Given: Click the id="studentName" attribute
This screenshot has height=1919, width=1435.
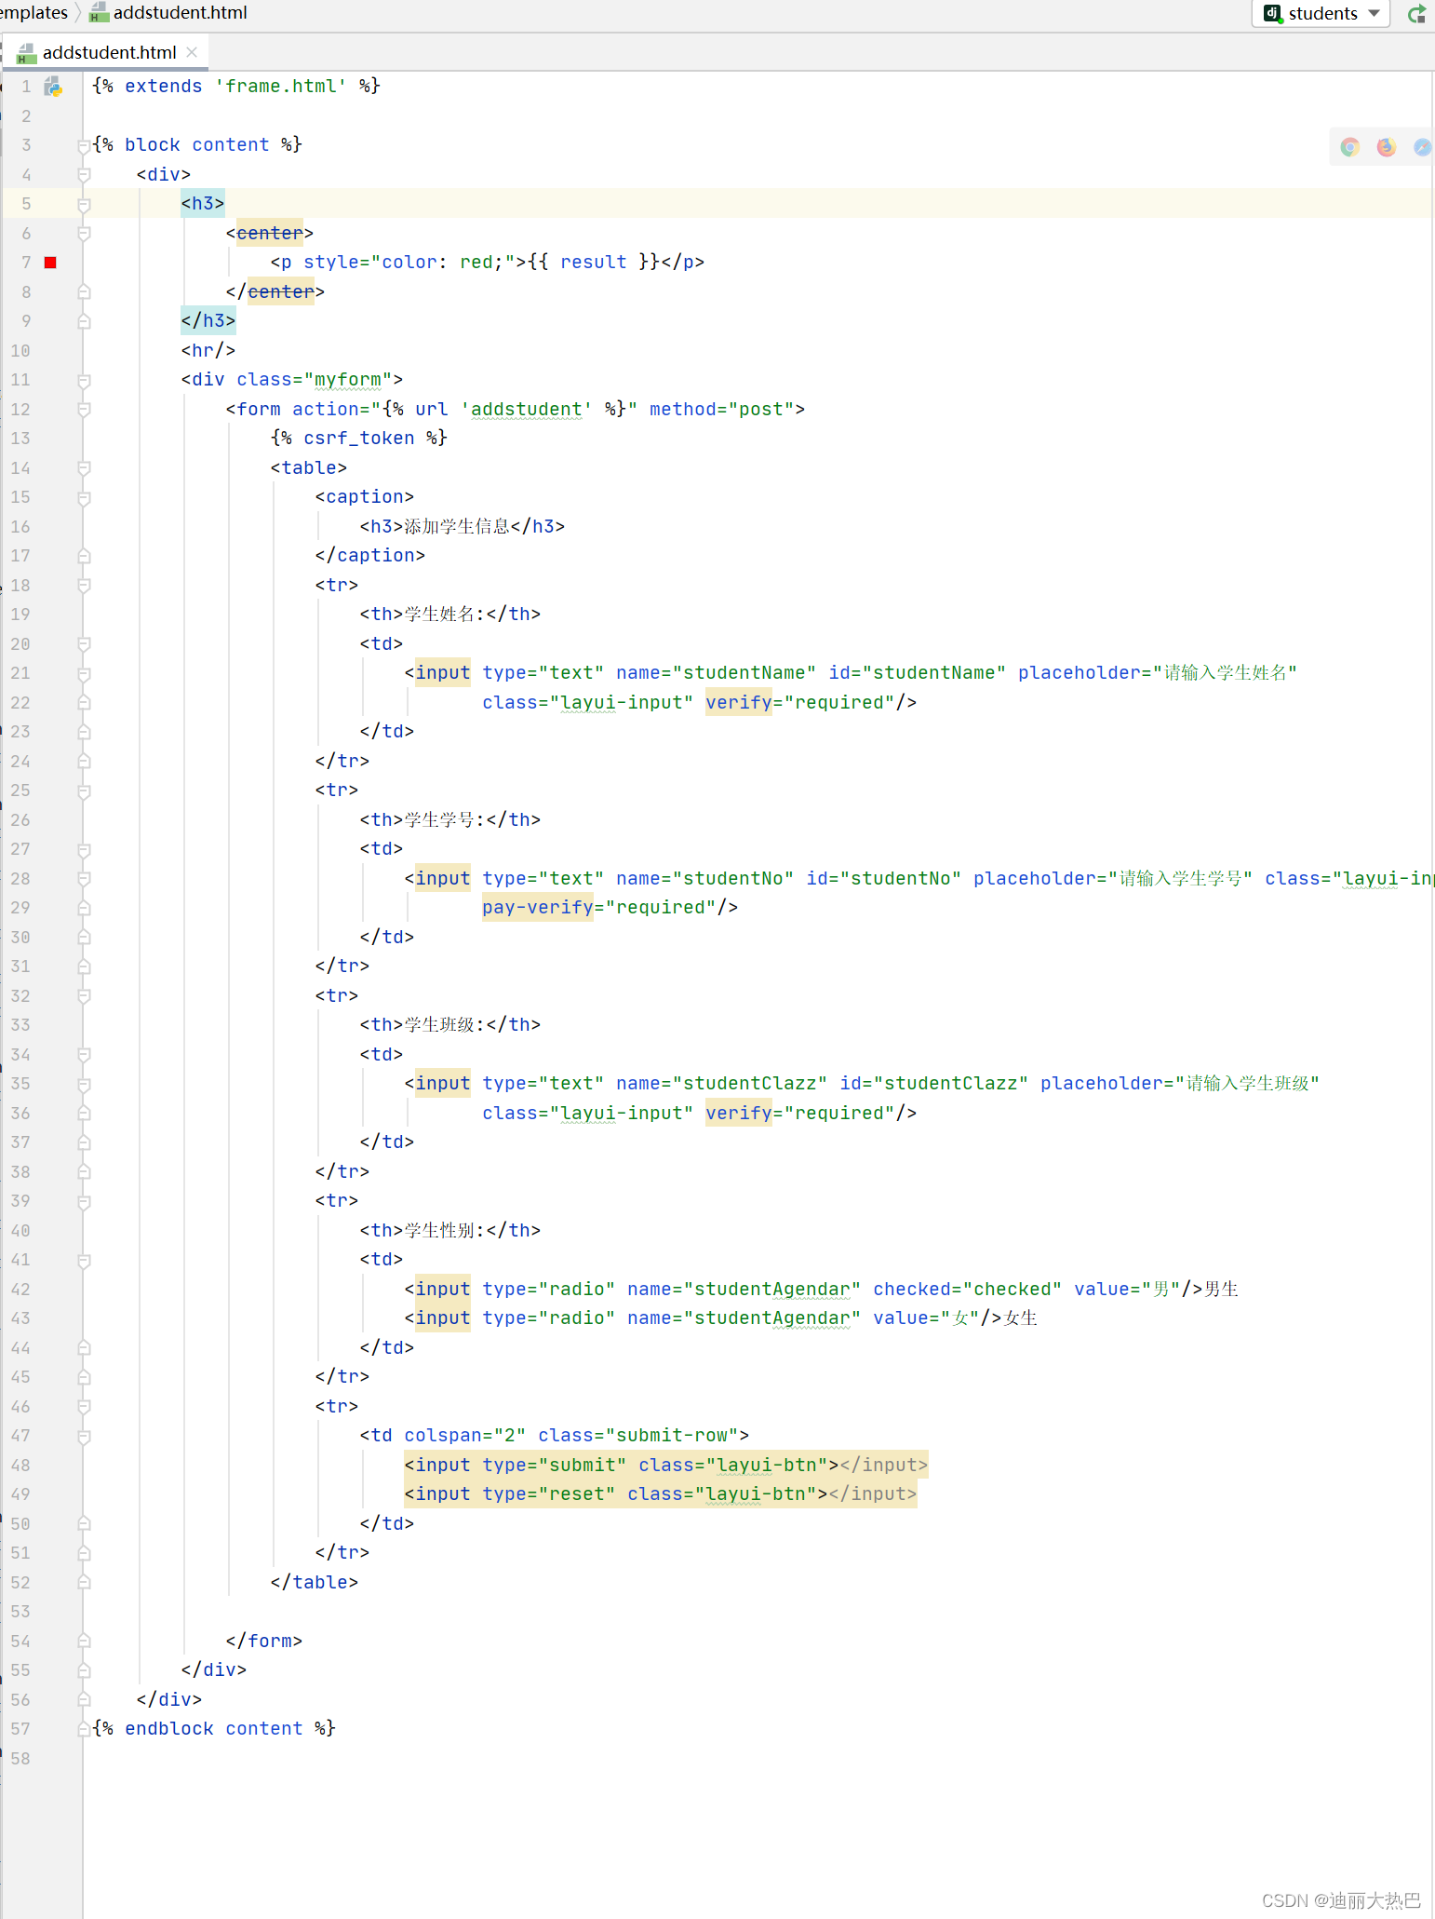Looking at the screenshot, I should click(918, 673).
